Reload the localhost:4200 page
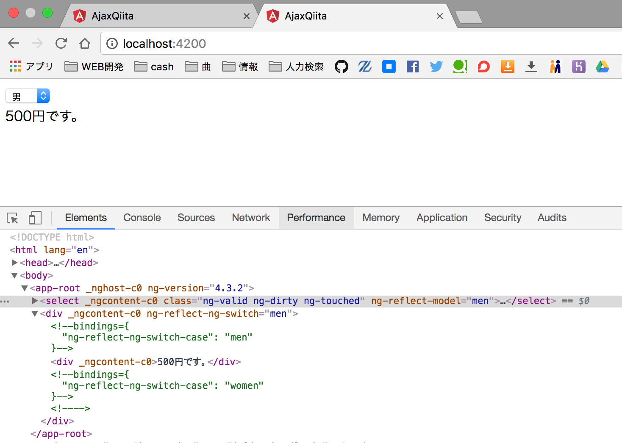 (61, 43)
